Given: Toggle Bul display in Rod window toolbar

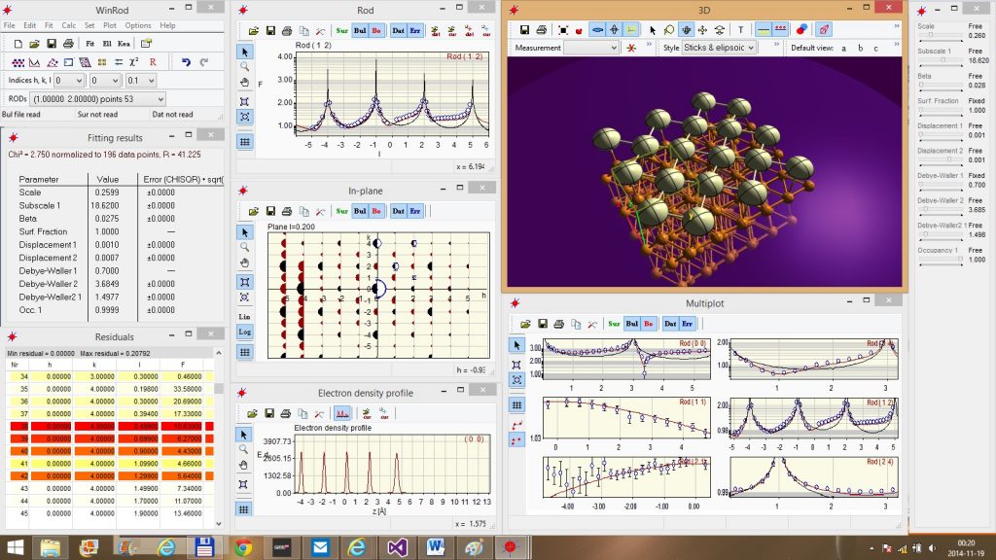Looking at the screenshot, I should (x=360, y=30).
